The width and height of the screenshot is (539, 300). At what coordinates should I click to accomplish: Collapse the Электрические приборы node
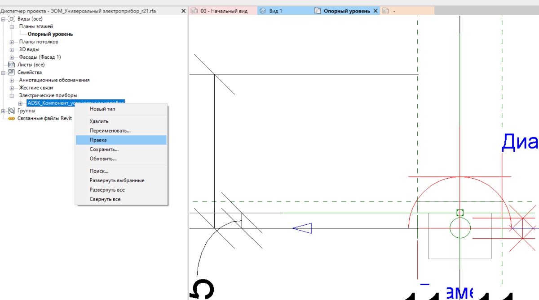coord(12,95)
